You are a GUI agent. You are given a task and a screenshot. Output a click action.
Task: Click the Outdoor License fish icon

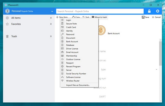62,59
